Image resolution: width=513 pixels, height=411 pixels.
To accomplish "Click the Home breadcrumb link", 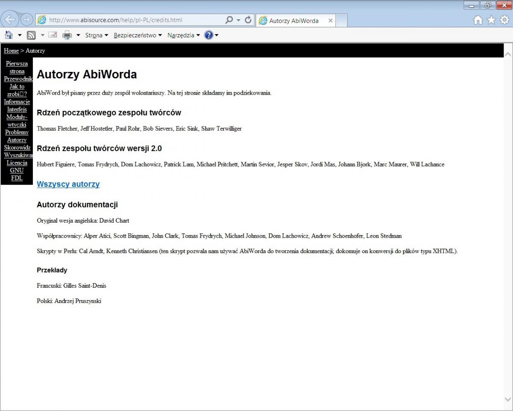I will coord(11,51).
